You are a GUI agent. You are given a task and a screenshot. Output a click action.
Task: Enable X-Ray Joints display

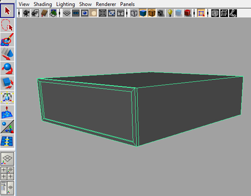coord(233,13)
